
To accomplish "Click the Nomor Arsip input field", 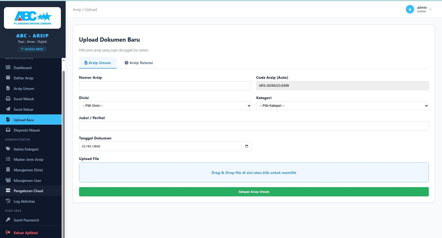I will point(165,86).
